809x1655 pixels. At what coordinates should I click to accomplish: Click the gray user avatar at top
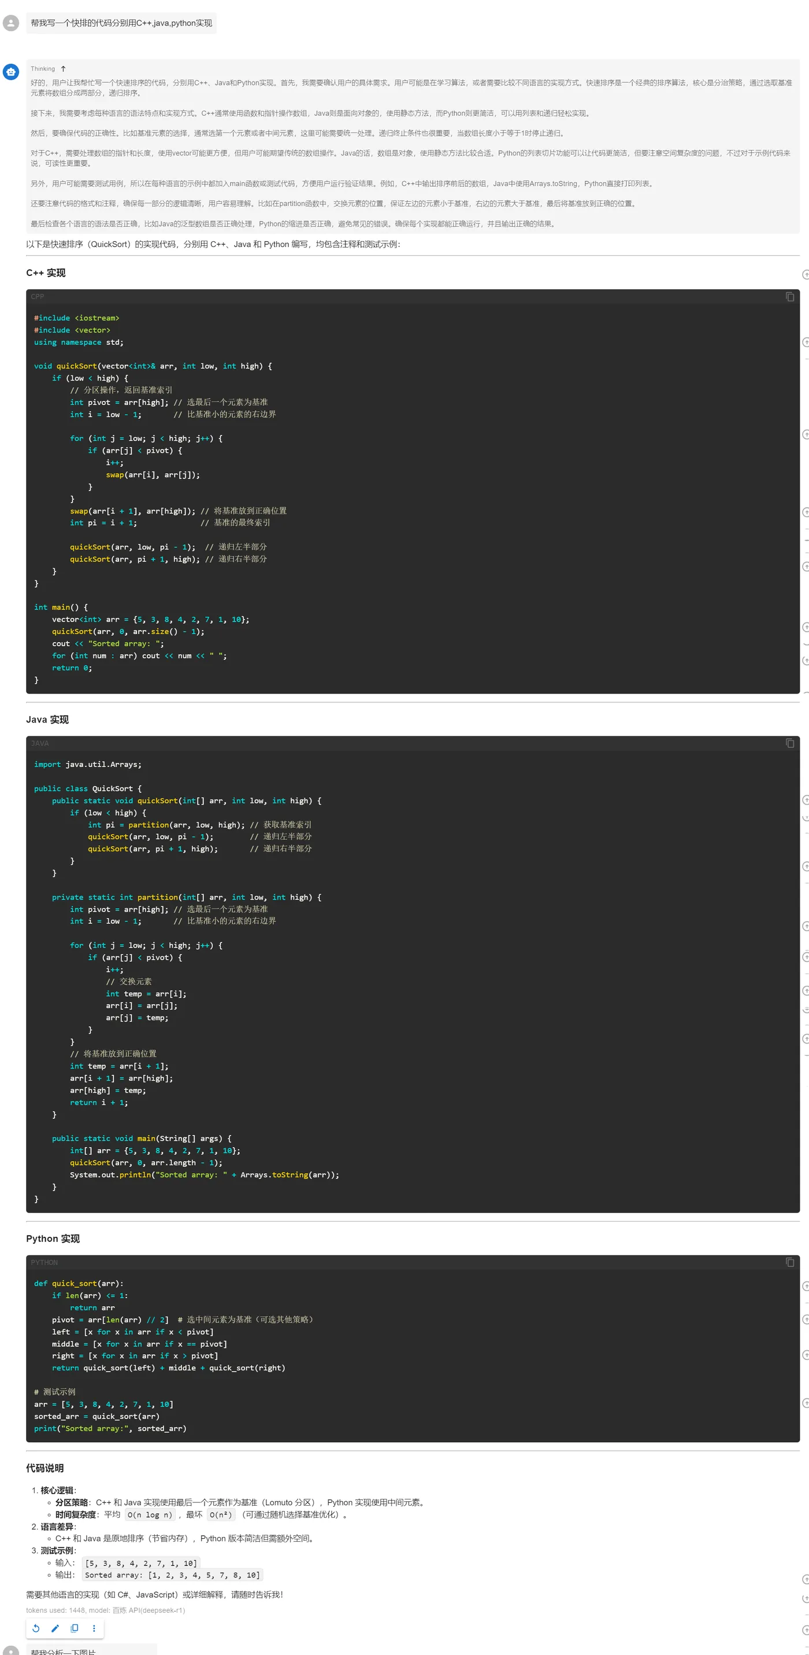11,23
